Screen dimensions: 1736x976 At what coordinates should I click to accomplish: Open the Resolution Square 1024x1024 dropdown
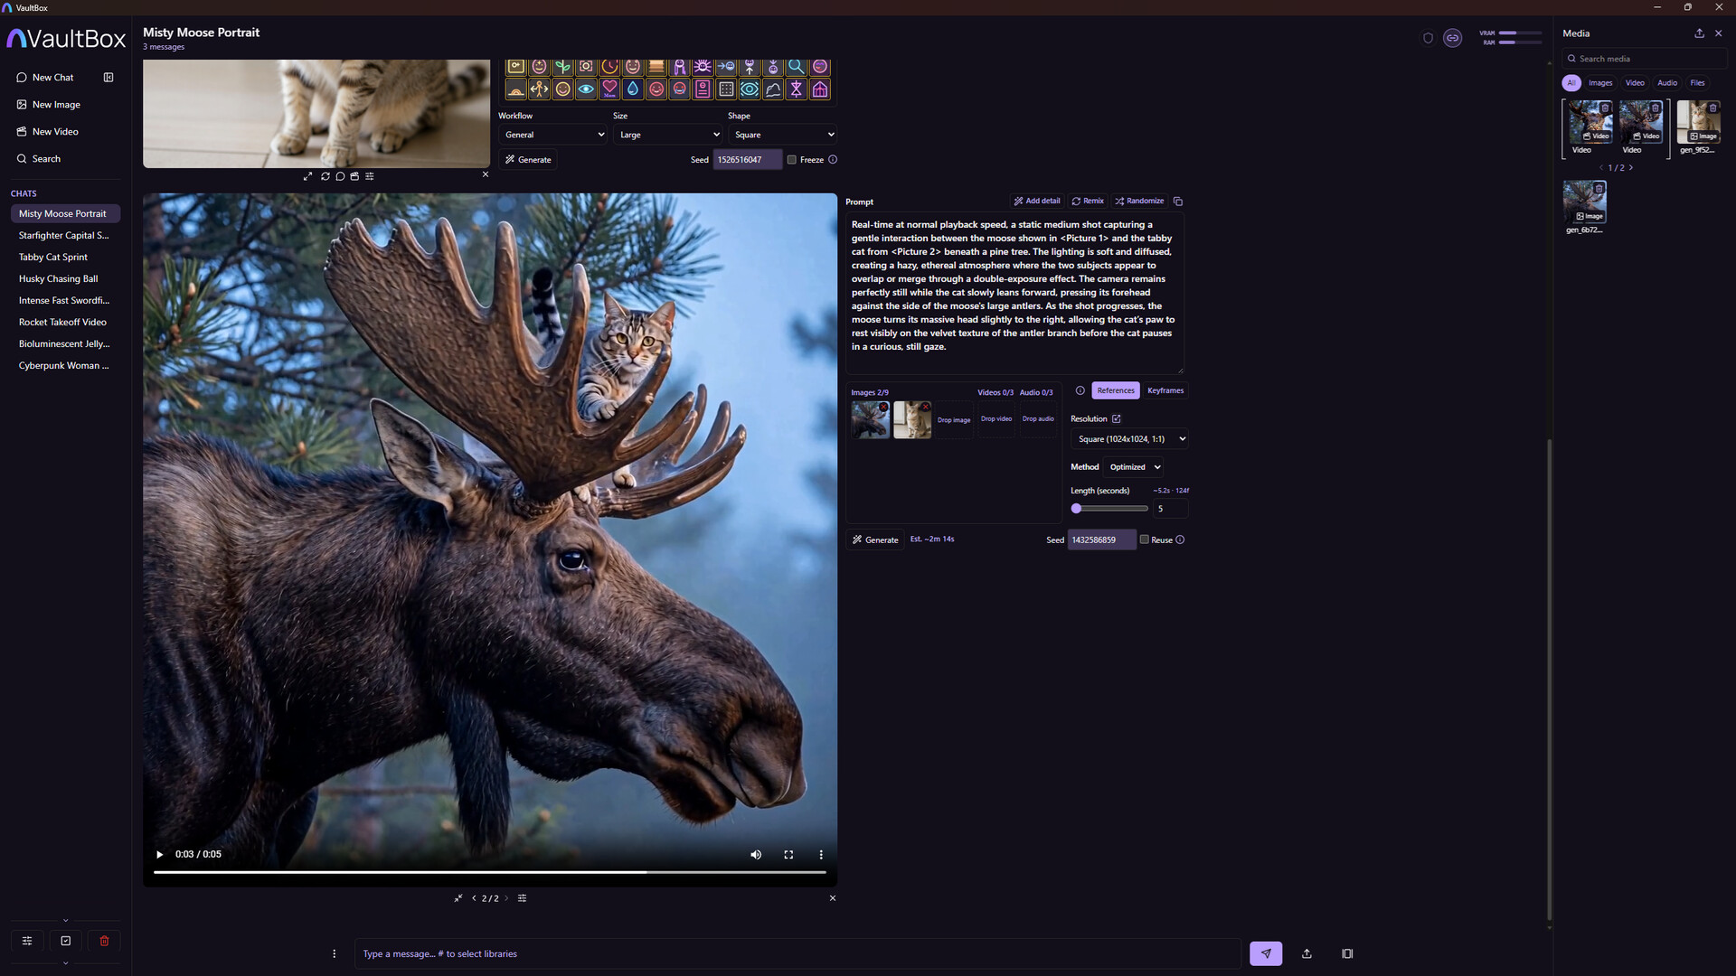click(x=1129, y=439)
